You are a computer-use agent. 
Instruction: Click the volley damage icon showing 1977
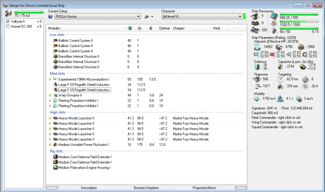pyautogui.click(x=257, y=86)
